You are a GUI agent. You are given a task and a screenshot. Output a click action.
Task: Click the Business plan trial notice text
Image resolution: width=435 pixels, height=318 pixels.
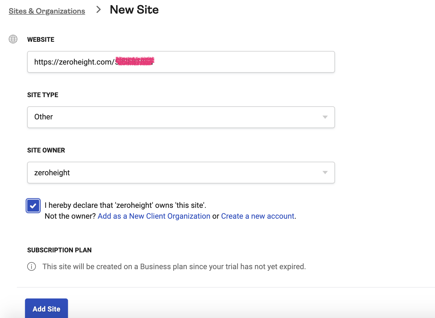point(174,266)
